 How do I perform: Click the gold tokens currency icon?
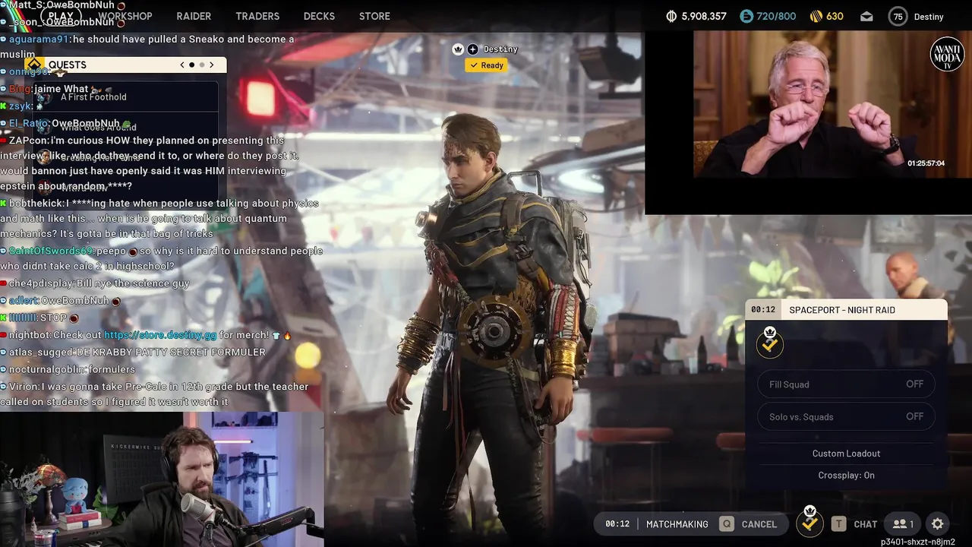[x=816, y=16]
